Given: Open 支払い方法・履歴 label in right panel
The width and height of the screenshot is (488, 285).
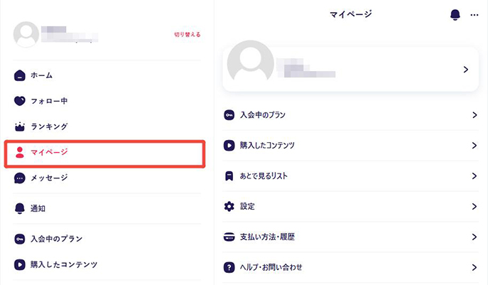Looking at the screenshot, I should [x=267, y=237].
